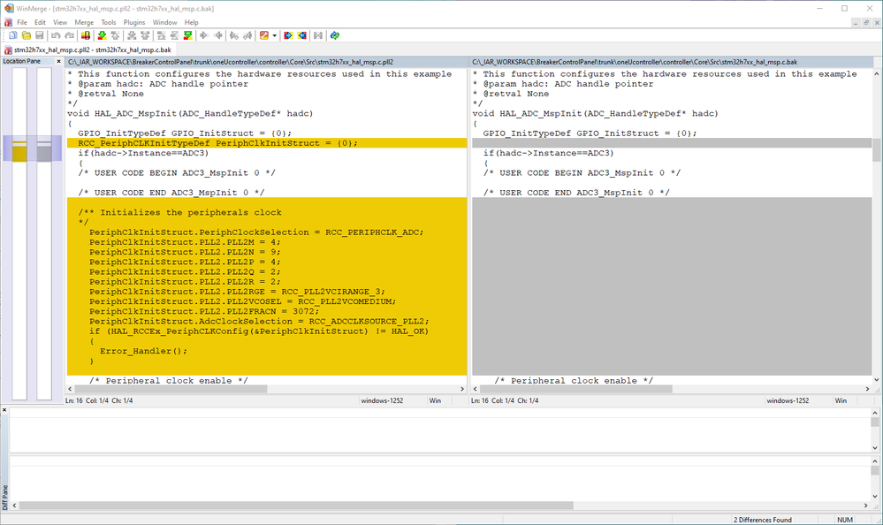Close the Location Pane

[x=58, y=61]
